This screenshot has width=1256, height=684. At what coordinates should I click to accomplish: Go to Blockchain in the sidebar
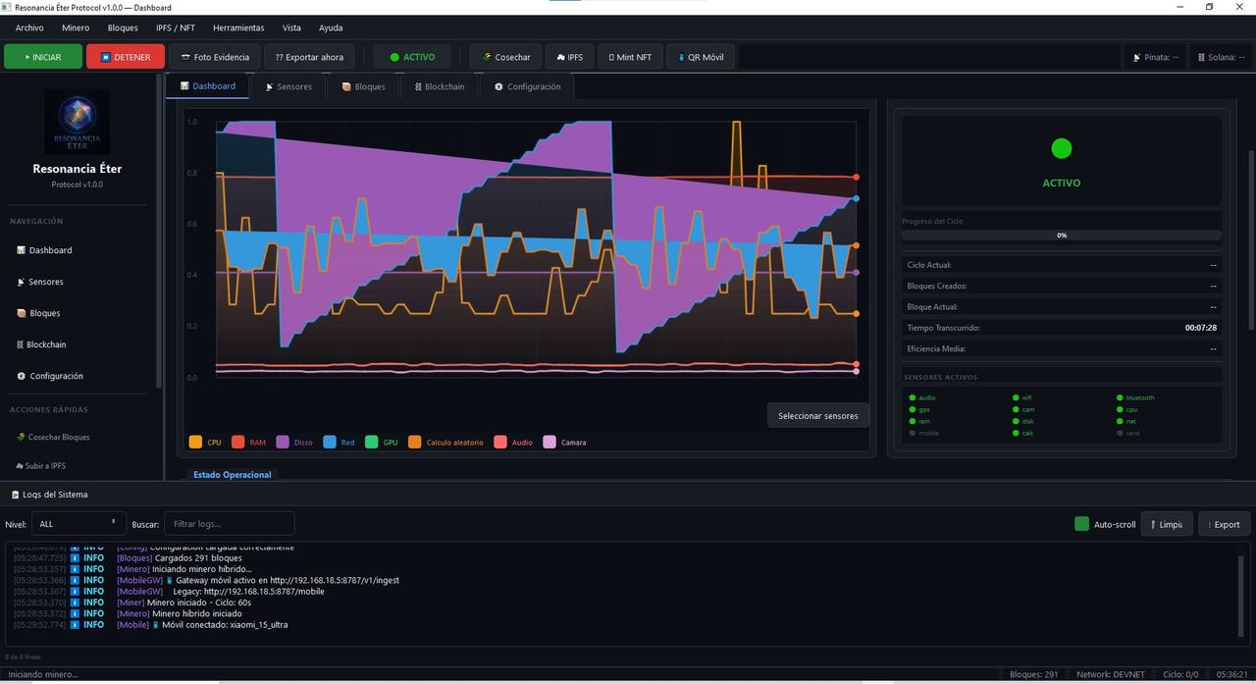pos(46,344)
